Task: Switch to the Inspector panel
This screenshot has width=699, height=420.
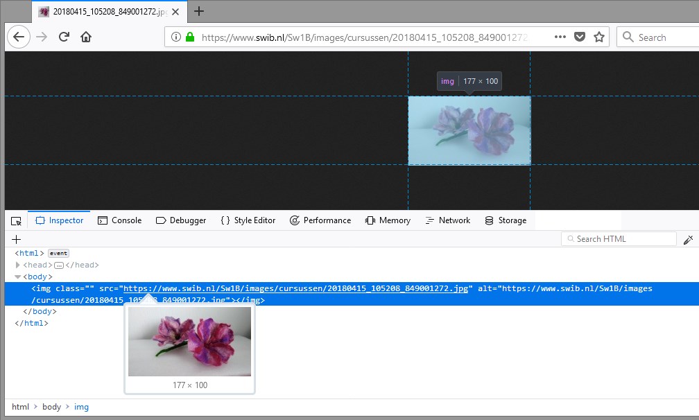Action: coord(60,220)
